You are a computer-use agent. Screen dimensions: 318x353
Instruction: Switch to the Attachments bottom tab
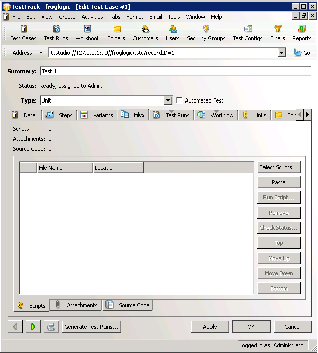coord(77,305)
